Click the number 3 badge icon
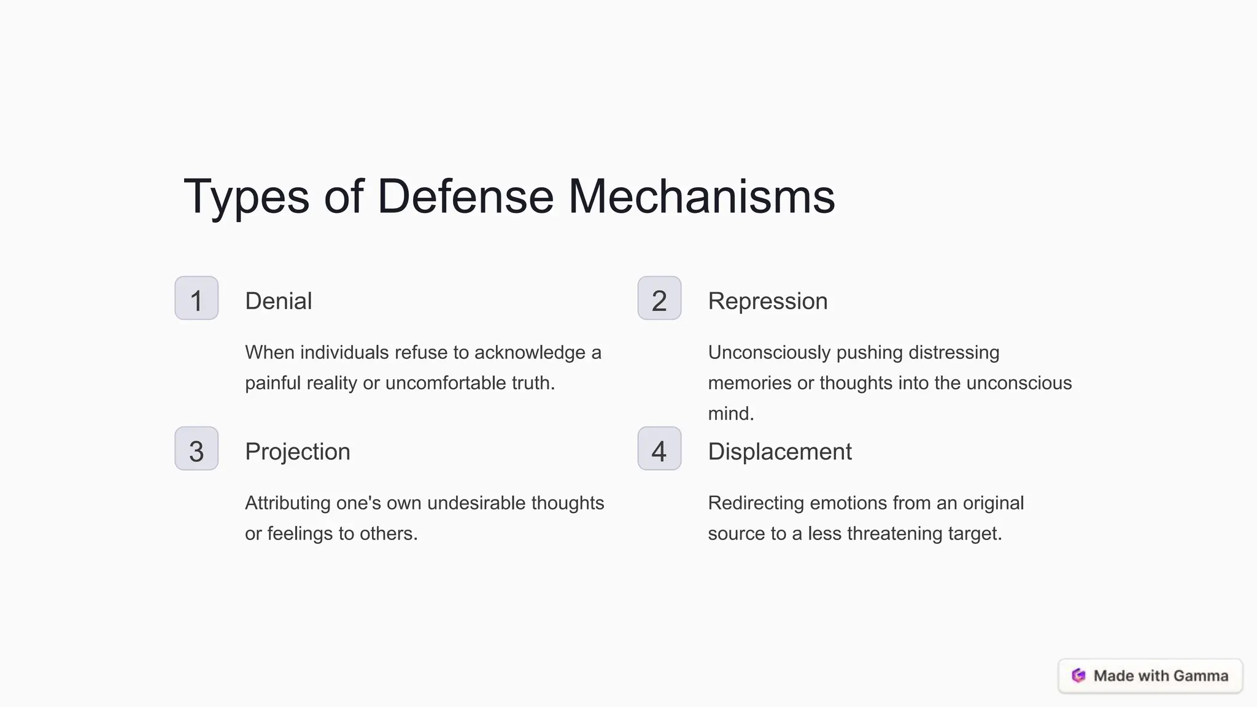 tap(196, 449)
